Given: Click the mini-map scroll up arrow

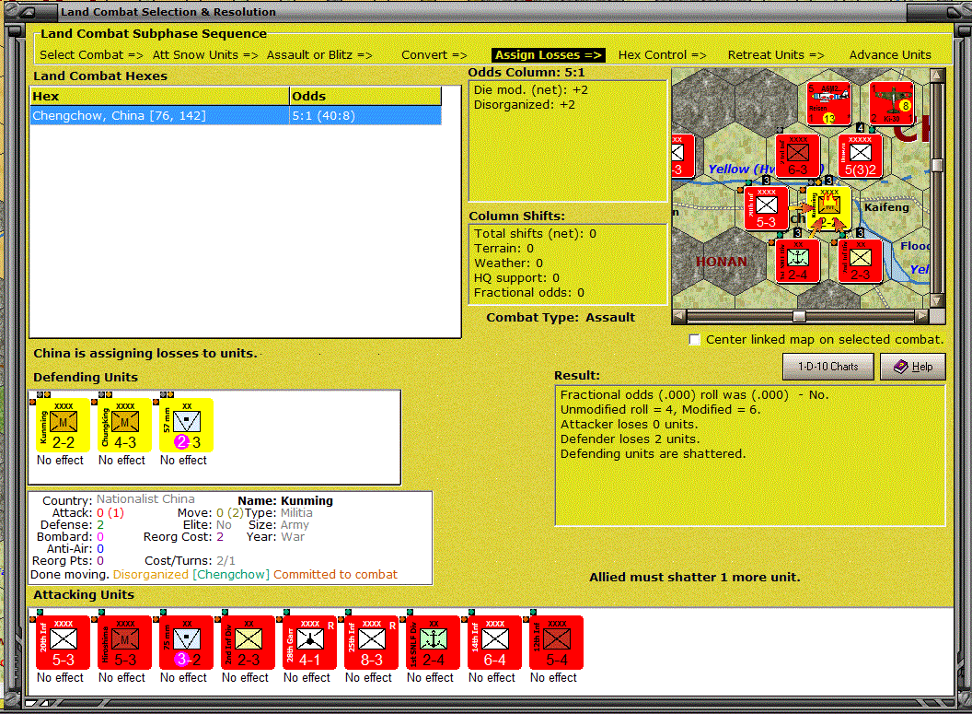Looking at the screenshot, I should [x=938, y=75].
